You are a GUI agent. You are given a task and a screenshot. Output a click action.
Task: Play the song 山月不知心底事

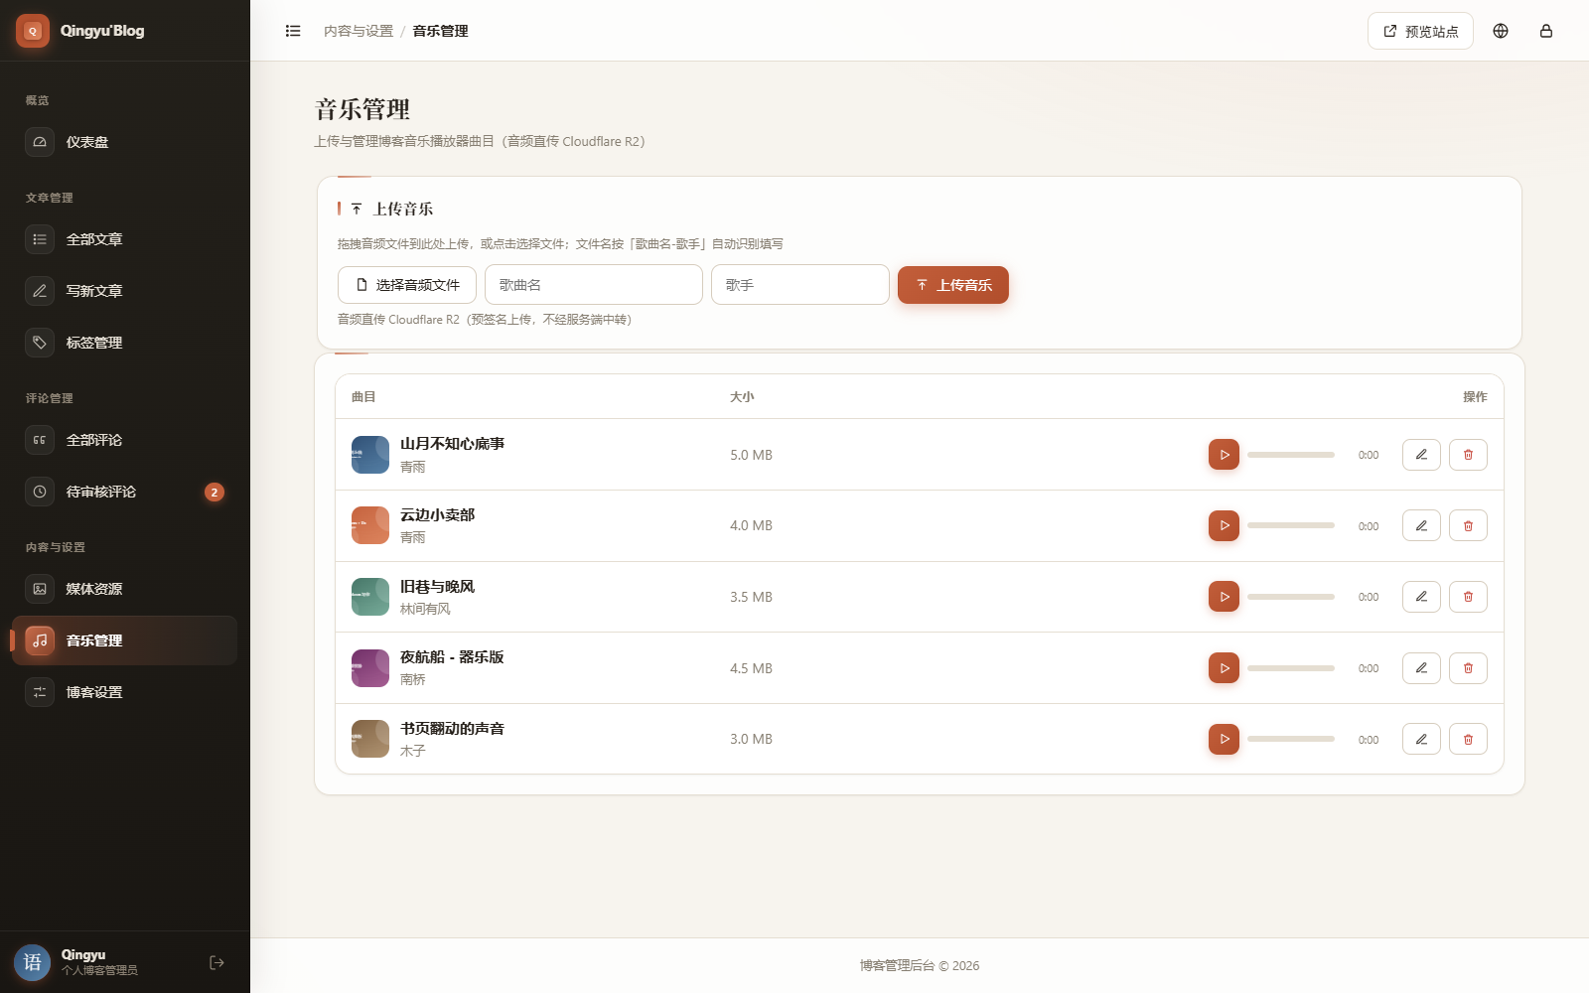[x=1224, y=455]
